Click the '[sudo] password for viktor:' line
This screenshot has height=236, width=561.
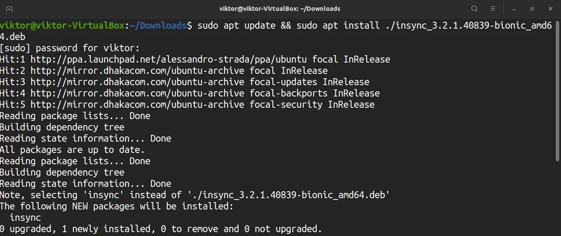point(70,48)
